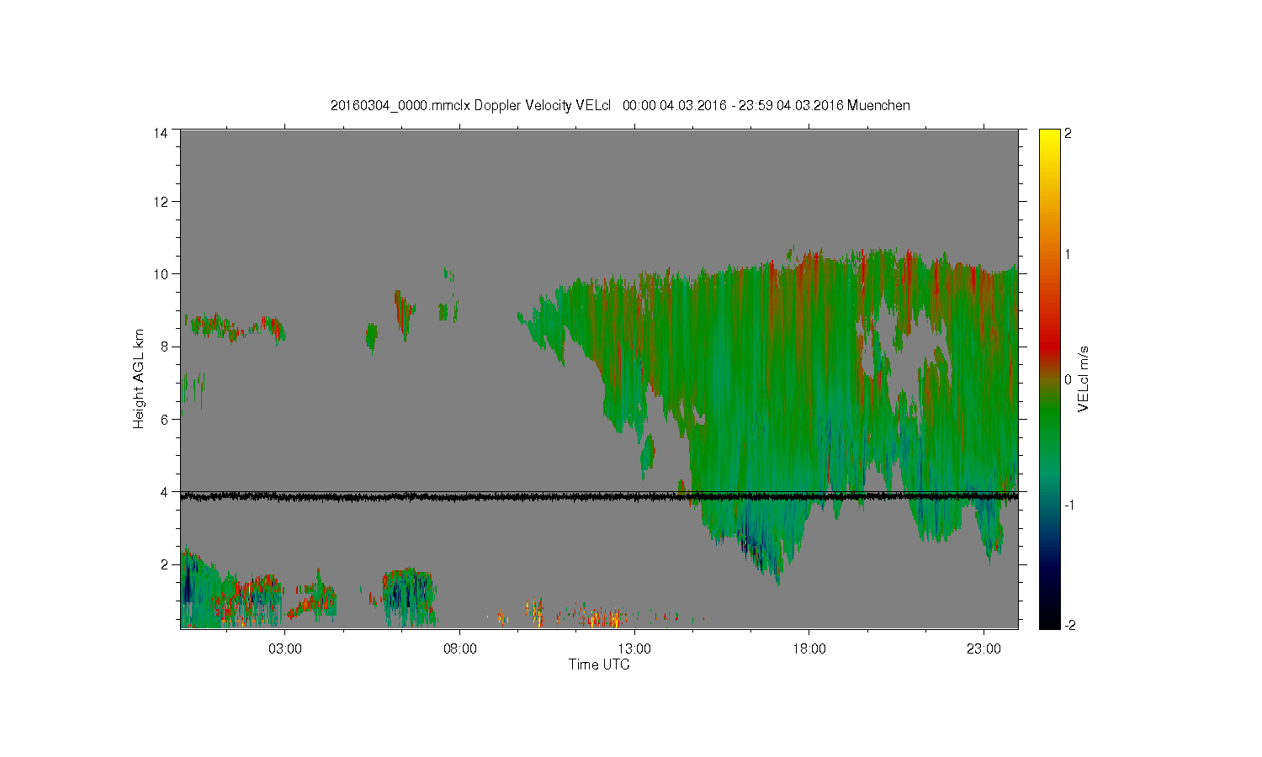Click the 14 km height tick label
Image resolution: width=1262 pixels, height=757 pixels.
click(x=161, y=133)
